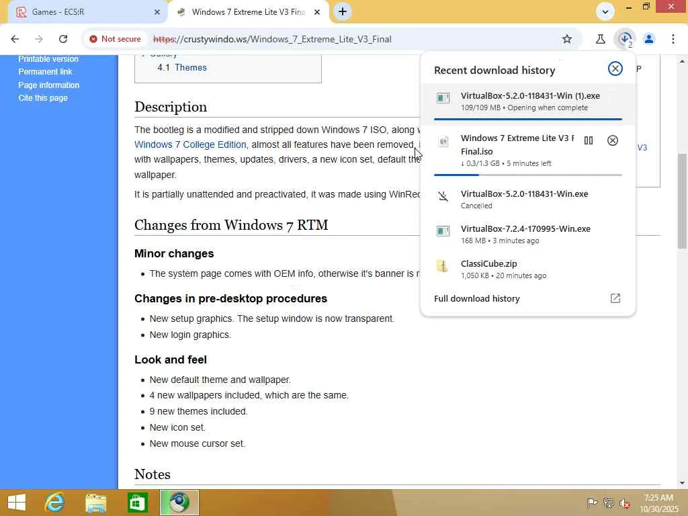Viewport: 688px width, 516px height.
Task: Reload the current page
Action: [63, 39]
